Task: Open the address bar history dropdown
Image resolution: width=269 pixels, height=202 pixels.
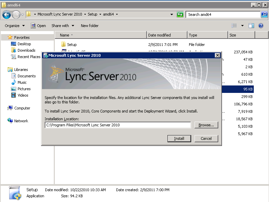Action: 172,15
